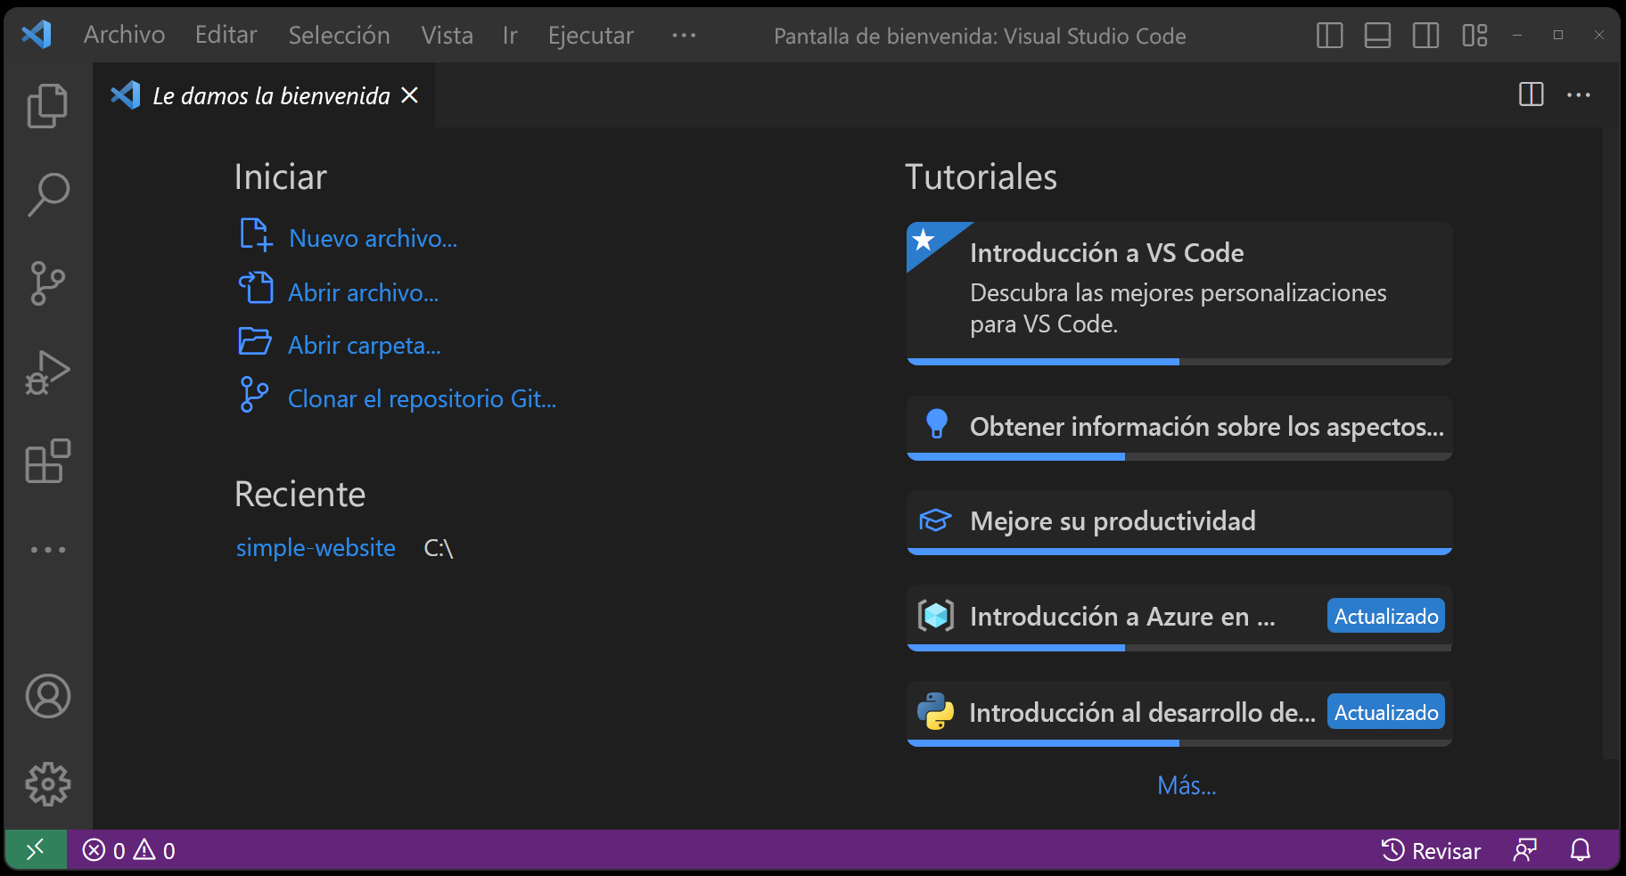Click the Abrir archivo icon
The height and width of the screenshot is (876, 1626).
tap(256, 288)
